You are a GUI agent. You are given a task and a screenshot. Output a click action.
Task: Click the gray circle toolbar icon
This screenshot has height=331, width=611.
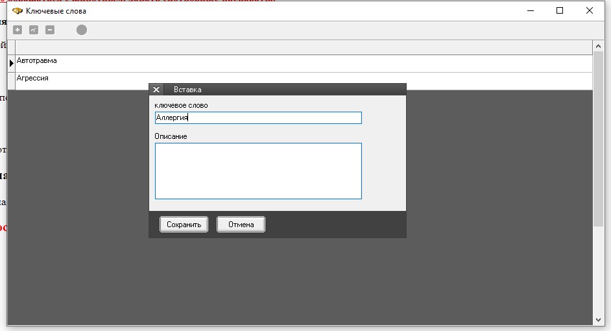pos(82,30)
